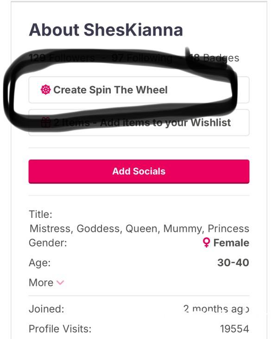Click the More label text
The image size is (278, 339).
[x=41, y=283]
